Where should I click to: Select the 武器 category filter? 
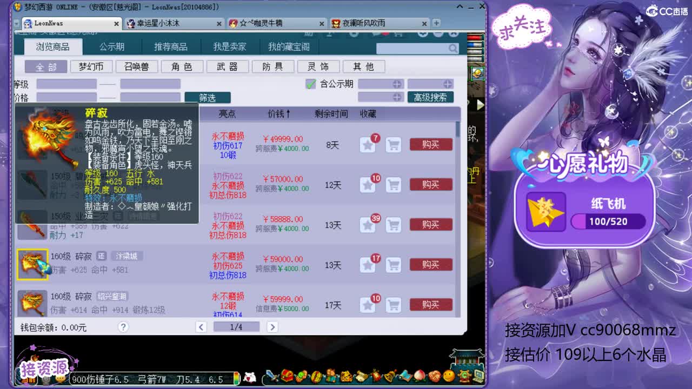[227, 66]
